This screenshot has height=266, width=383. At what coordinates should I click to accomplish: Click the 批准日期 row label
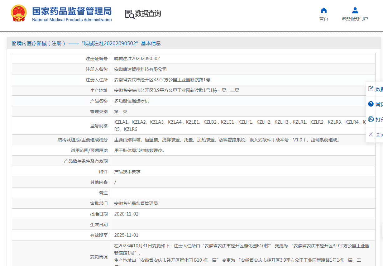pos(99,214)
